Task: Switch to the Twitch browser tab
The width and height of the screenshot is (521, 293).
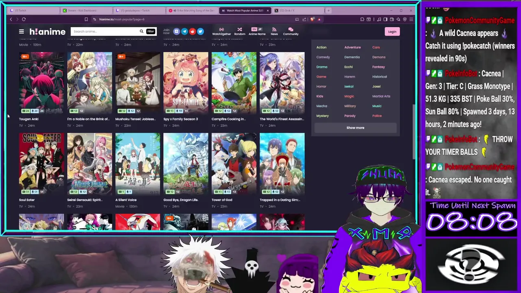Action: [33, 10]
